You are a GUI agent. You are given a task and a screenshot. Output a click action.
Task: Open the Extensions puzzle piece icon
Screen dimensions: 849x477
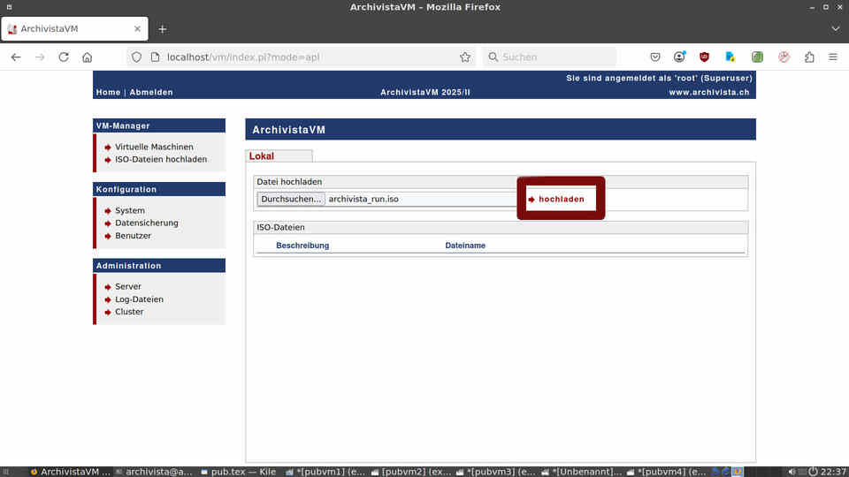click(x=809, y=57)
